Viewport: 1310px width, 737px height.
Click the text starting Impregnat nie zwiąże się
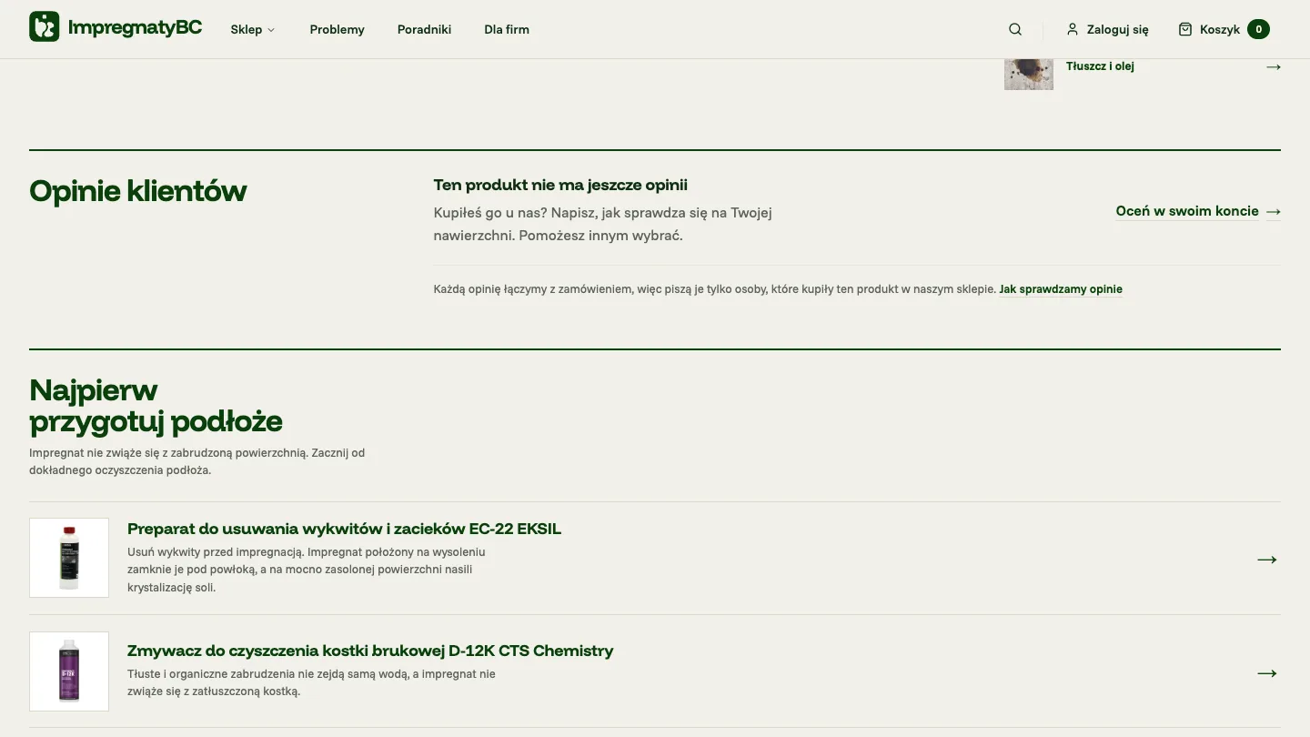(x=197, y=461)
